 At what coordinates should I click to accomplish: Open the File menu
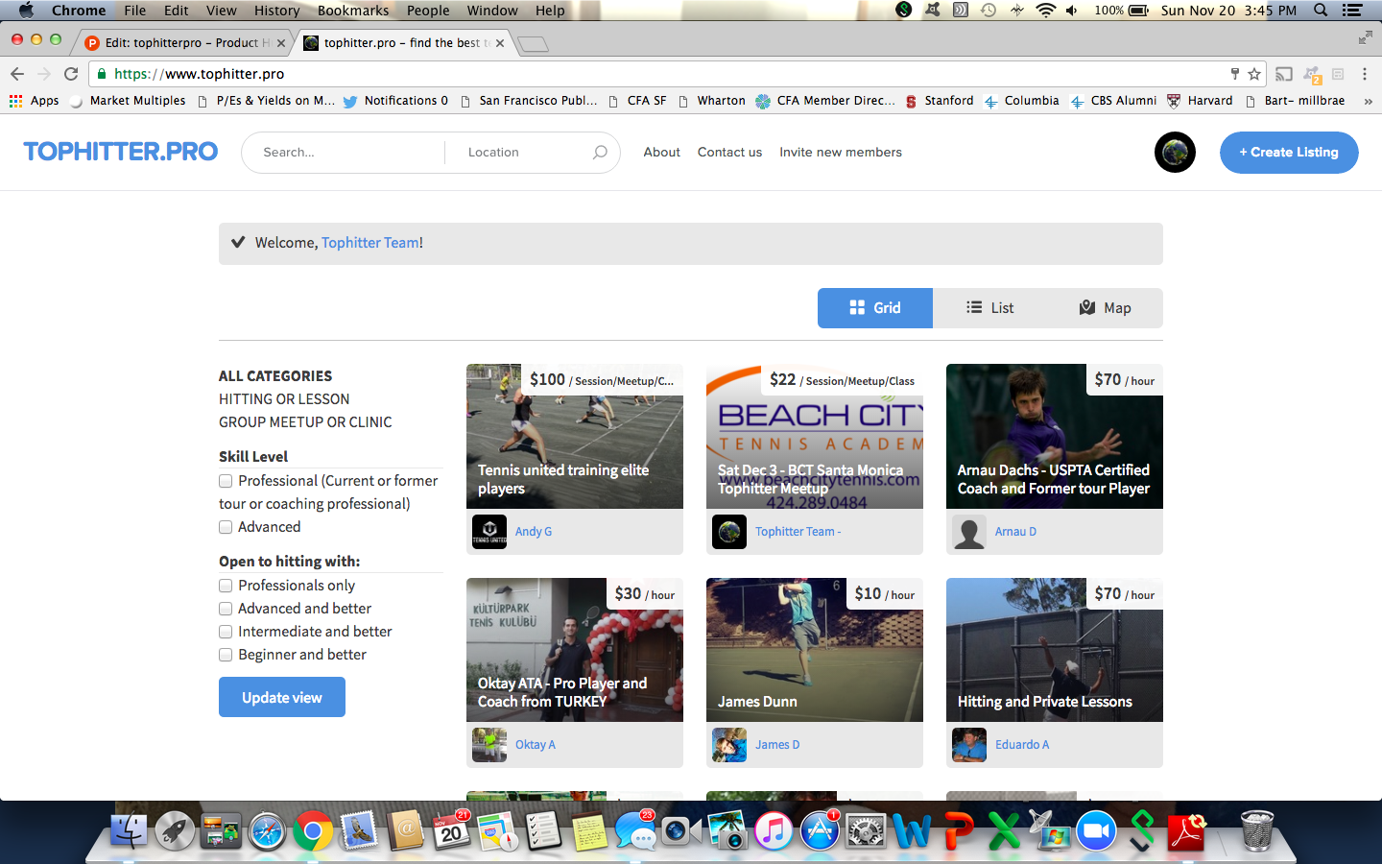(x=135, y=11)
